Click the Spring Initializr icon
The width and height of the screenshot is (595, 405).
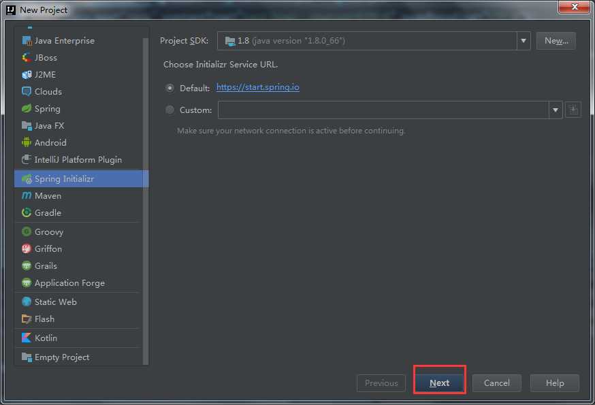click(x=27, y=179)
